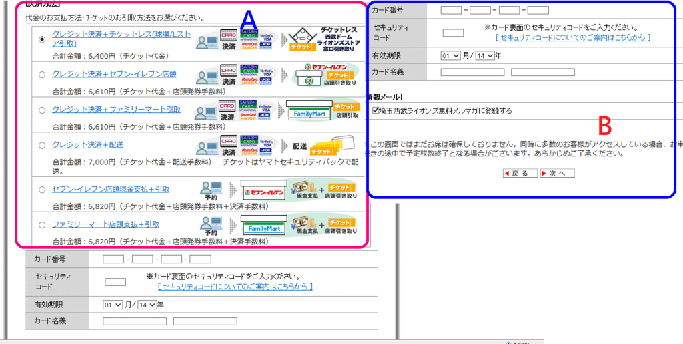Click 合計金額:7,000円 delivery total text
This screenshot has width=683, height=344.
pos(132,162)
